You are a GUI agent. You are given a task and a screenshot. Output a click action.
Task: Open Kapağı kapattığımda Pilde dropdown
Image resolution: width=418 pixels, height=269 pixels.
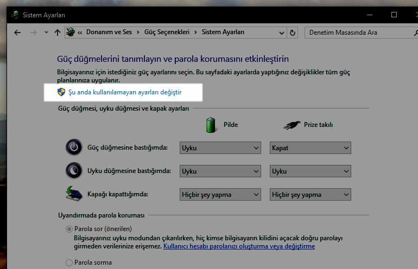pos(220,195)
